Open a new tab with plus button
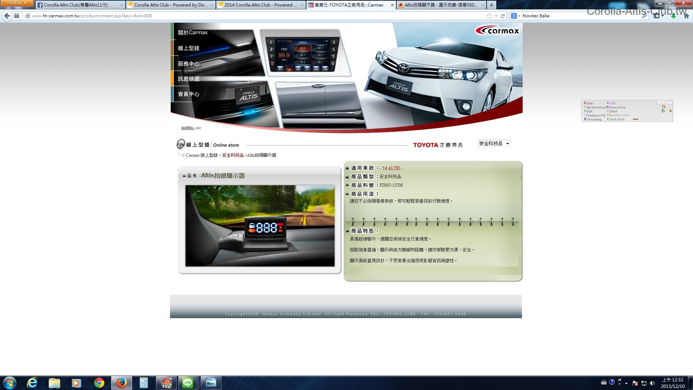Image resolution: width=693 pixels, height=390 pixels. coord(491,5)
